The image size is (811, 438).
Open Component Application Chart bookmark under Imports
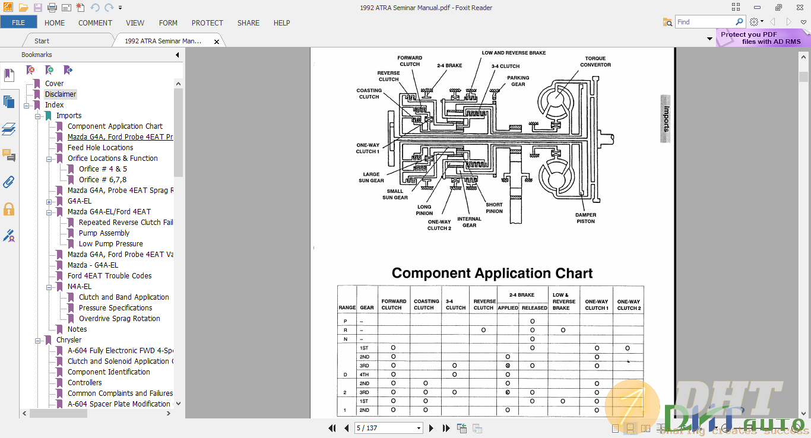tap(115, 126)
